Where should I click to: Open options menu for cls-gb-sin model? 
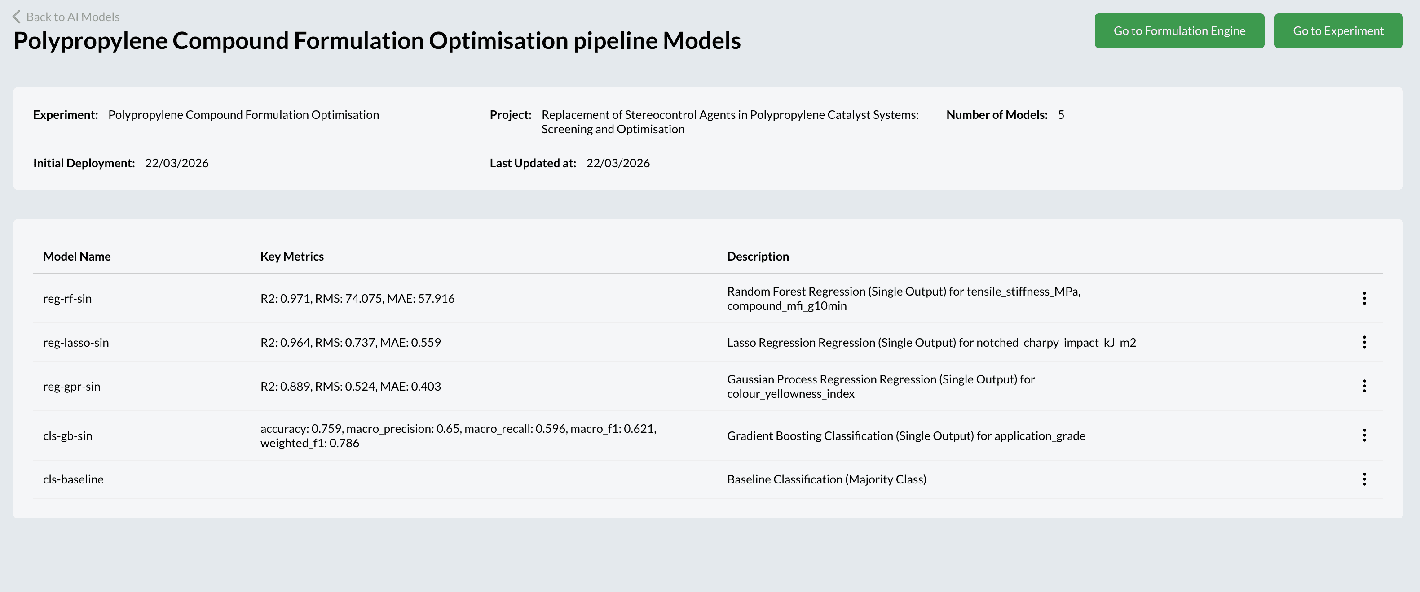click(1364, 435)
